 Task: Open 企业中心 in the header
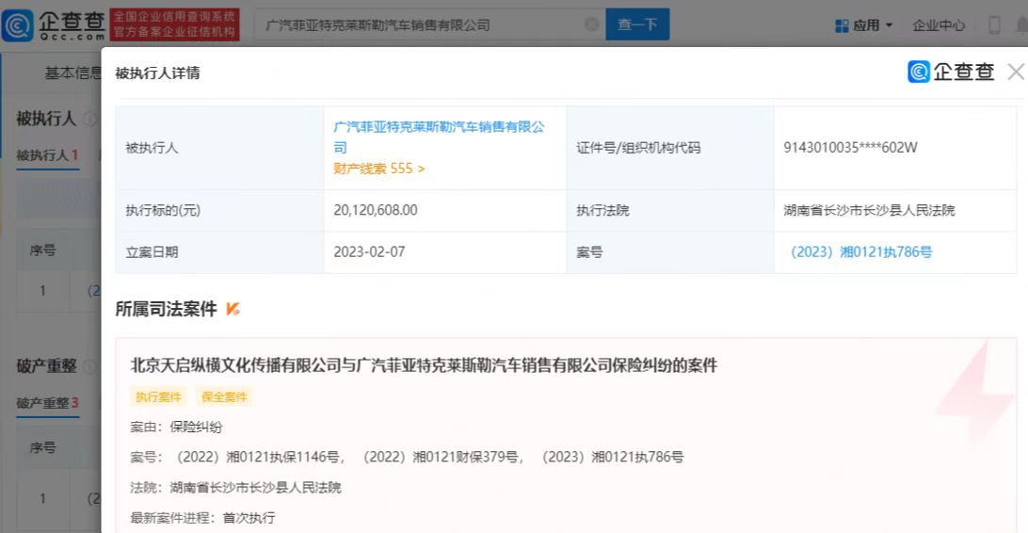click(x=939, y=24)
